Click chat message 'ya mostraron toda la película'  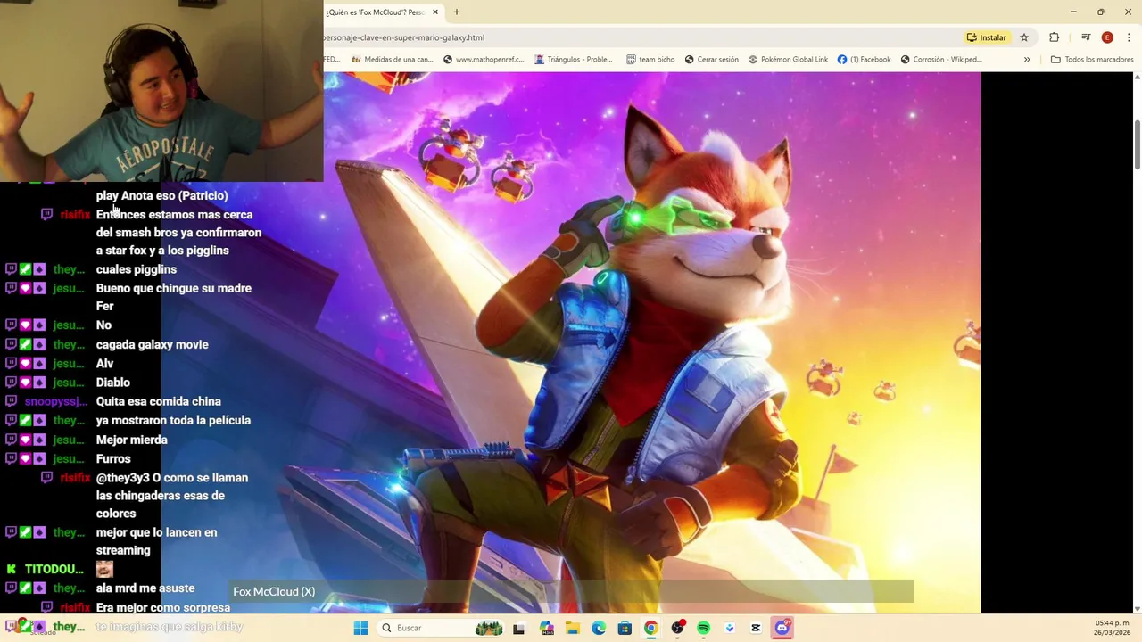point(173,420)
